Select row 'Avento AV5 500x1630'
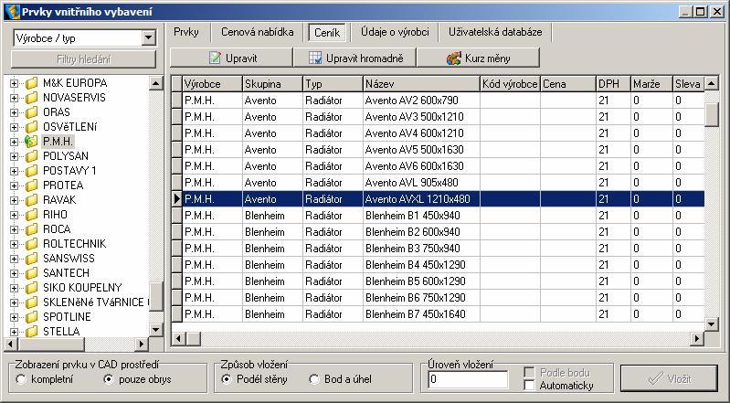 438,150
